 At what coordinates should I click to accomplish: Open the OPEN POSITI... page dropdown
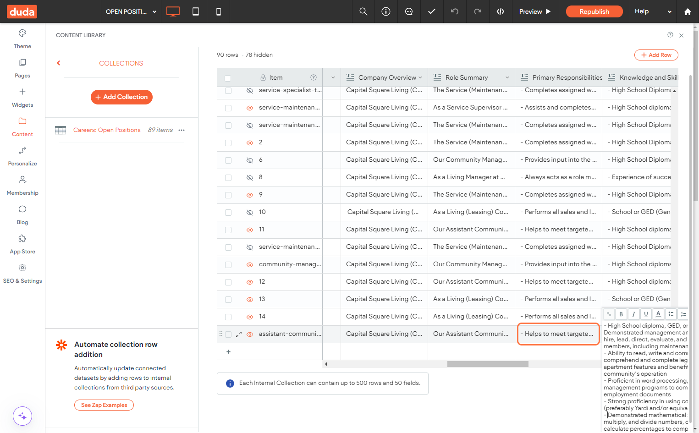[x=131, y=11]
